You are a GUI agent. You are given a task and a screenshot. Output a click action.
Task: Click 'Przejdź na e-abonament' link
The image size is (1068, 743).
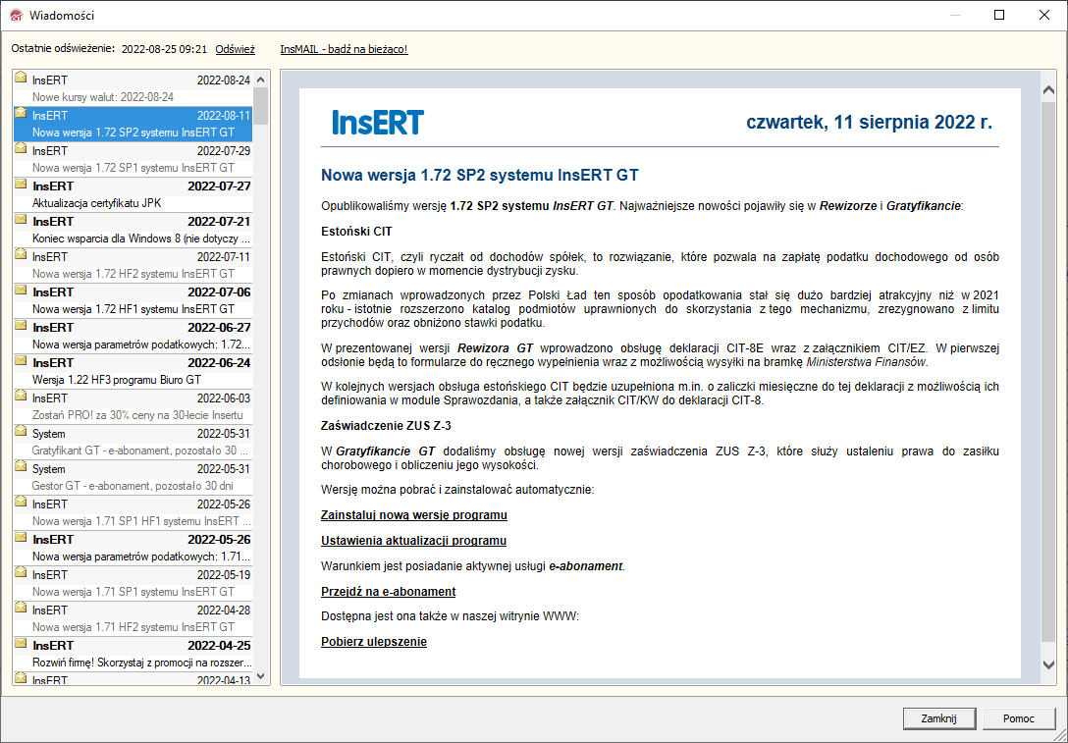pyautogui.click(x=389, y=592)
